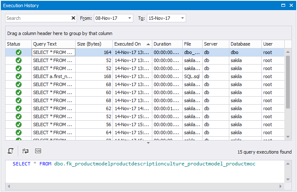Focus the Search input field

coord(38,18)
